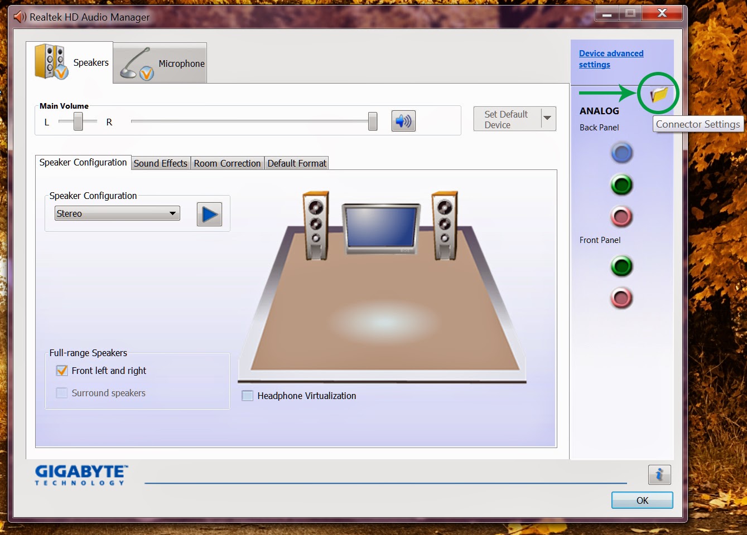
Task: Click the right speaker in room diagram
Action: pyautogui.click(x=445, y=225)
